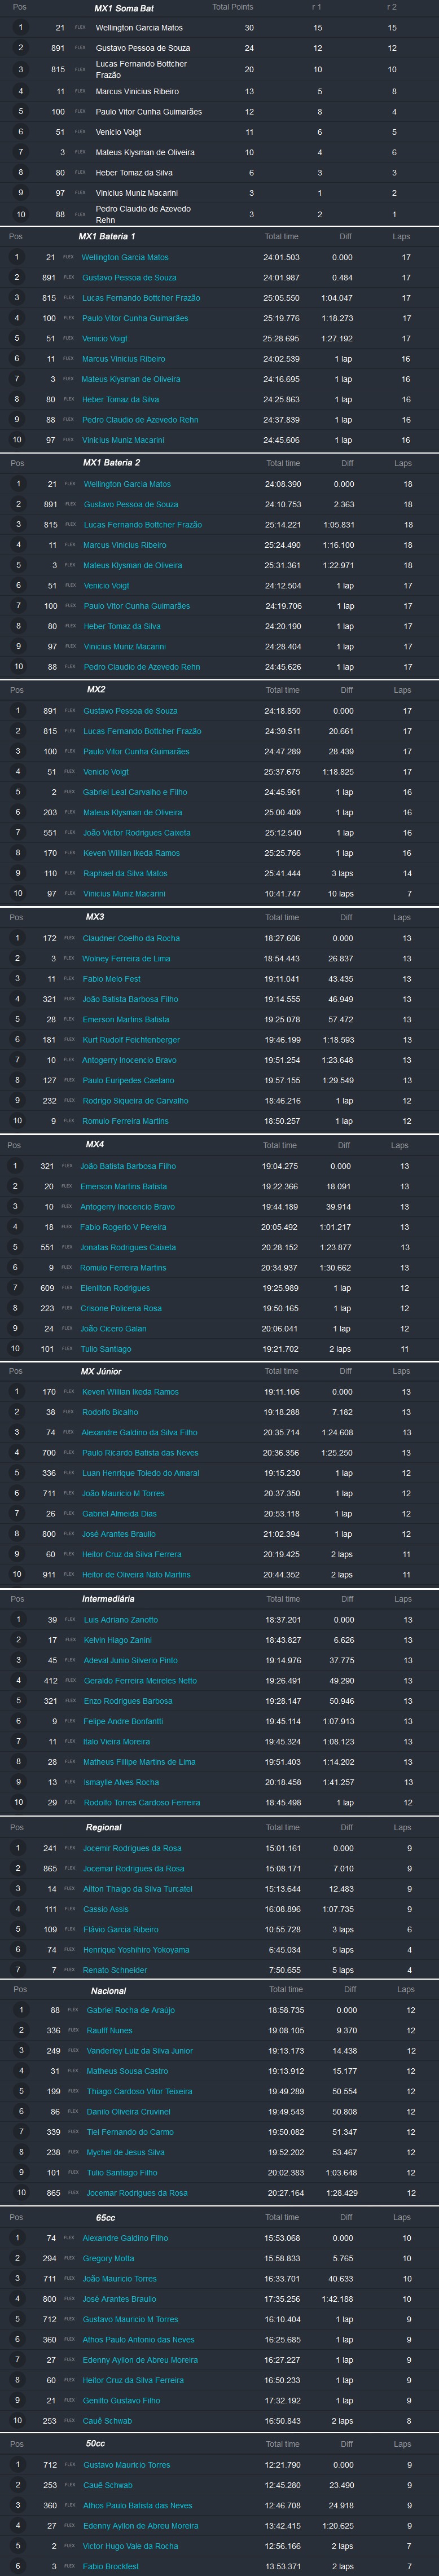Click Victor Hugo Vale da Rocha link
The image size is (439, 2576).
click(130, 2546)
